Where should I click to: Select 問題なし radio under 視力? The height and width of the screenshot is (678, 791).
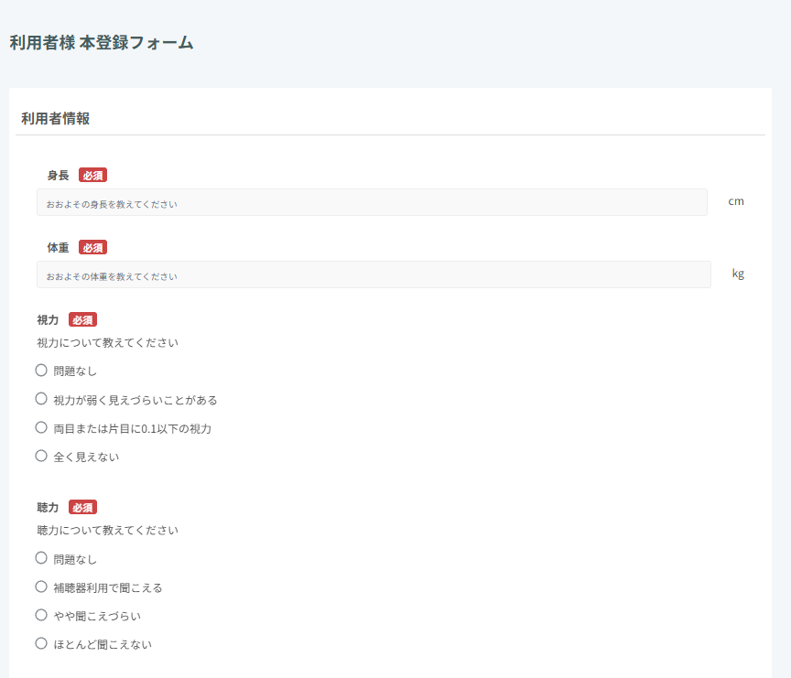click(41, 371)
